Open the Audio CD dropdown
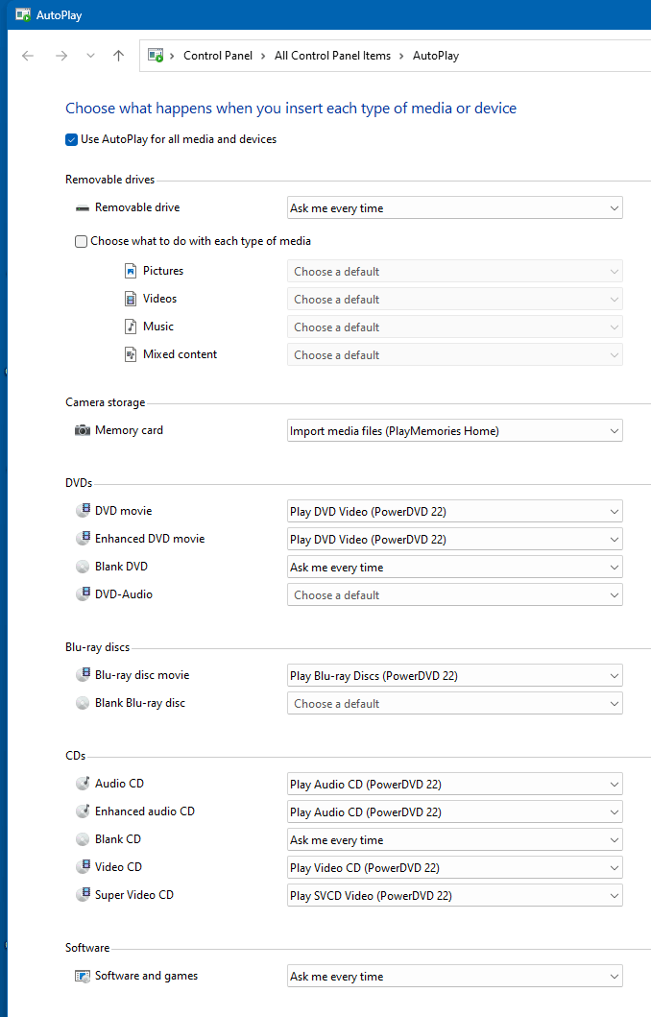The width and height of the screenshot is (651, 1017). tap(454, 784)
